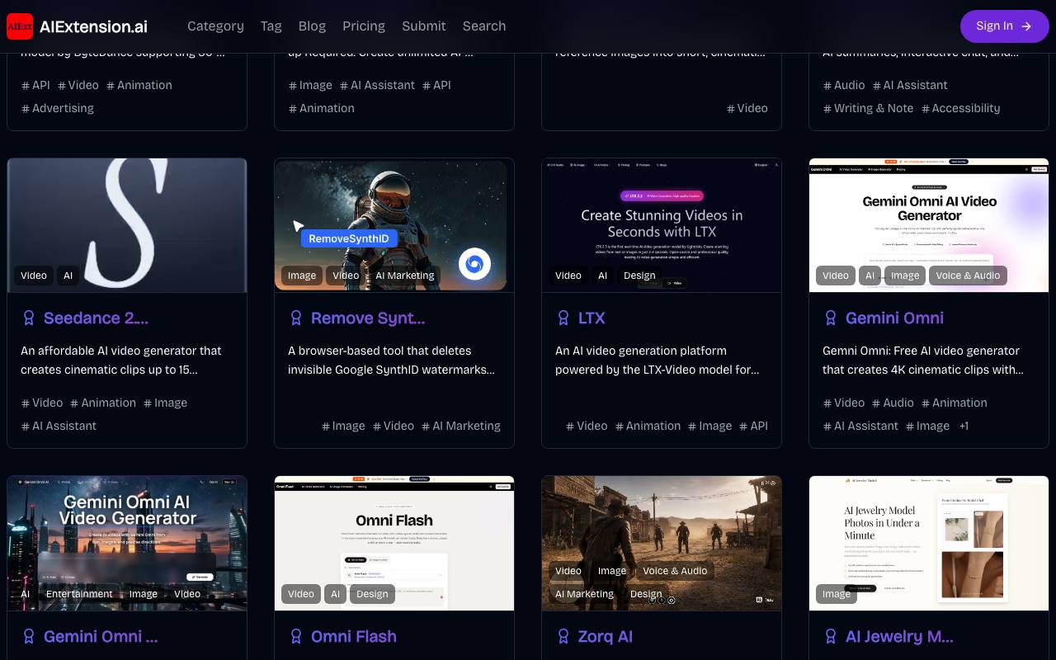Image resolution: width=1056 pixels, height=660 pixels.
Task: Select the #Accessibility tag
Action: coord(960,108)
